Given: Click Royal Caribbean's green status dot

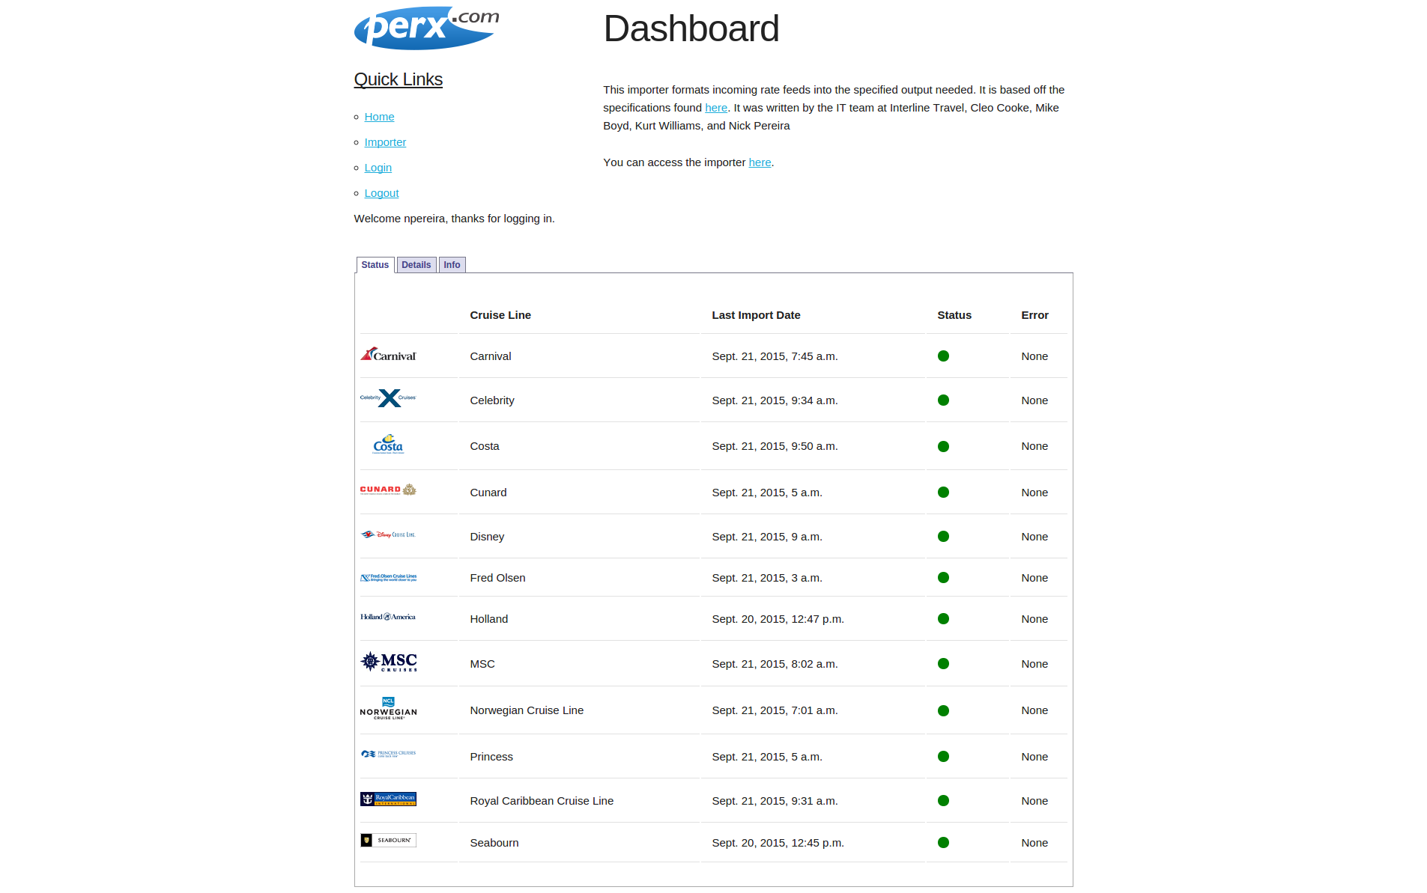Looking at the screenshot, I should (x=943, y=801).
